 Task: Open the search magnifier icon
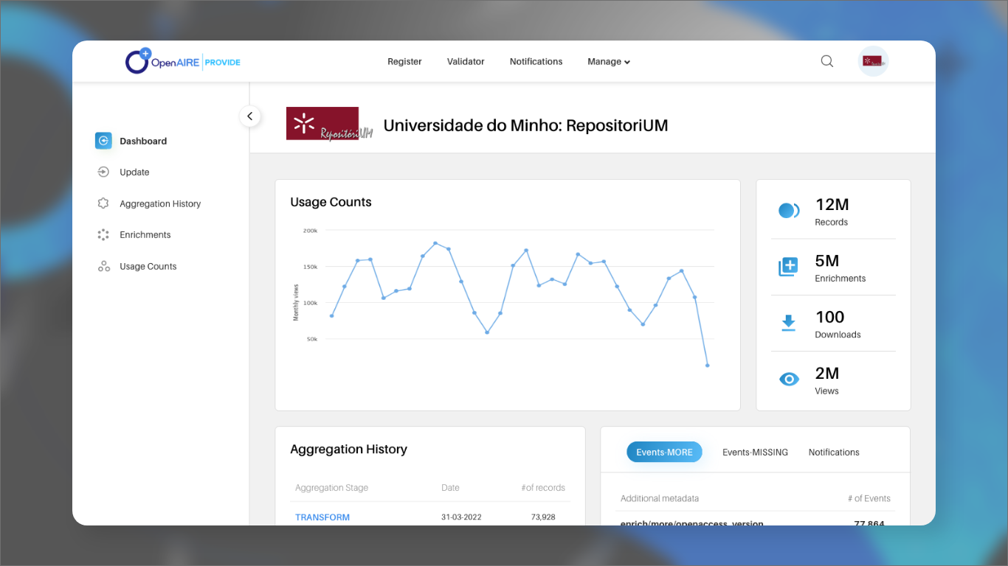pos(826,61)
